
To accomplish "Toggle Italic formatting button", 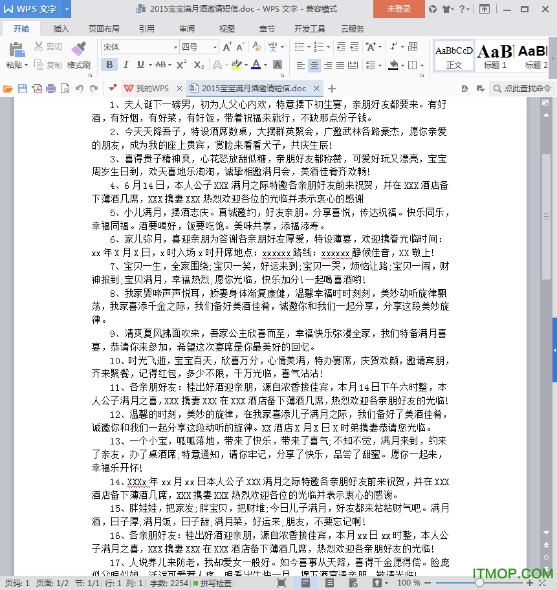I will (x=124, y=65).
